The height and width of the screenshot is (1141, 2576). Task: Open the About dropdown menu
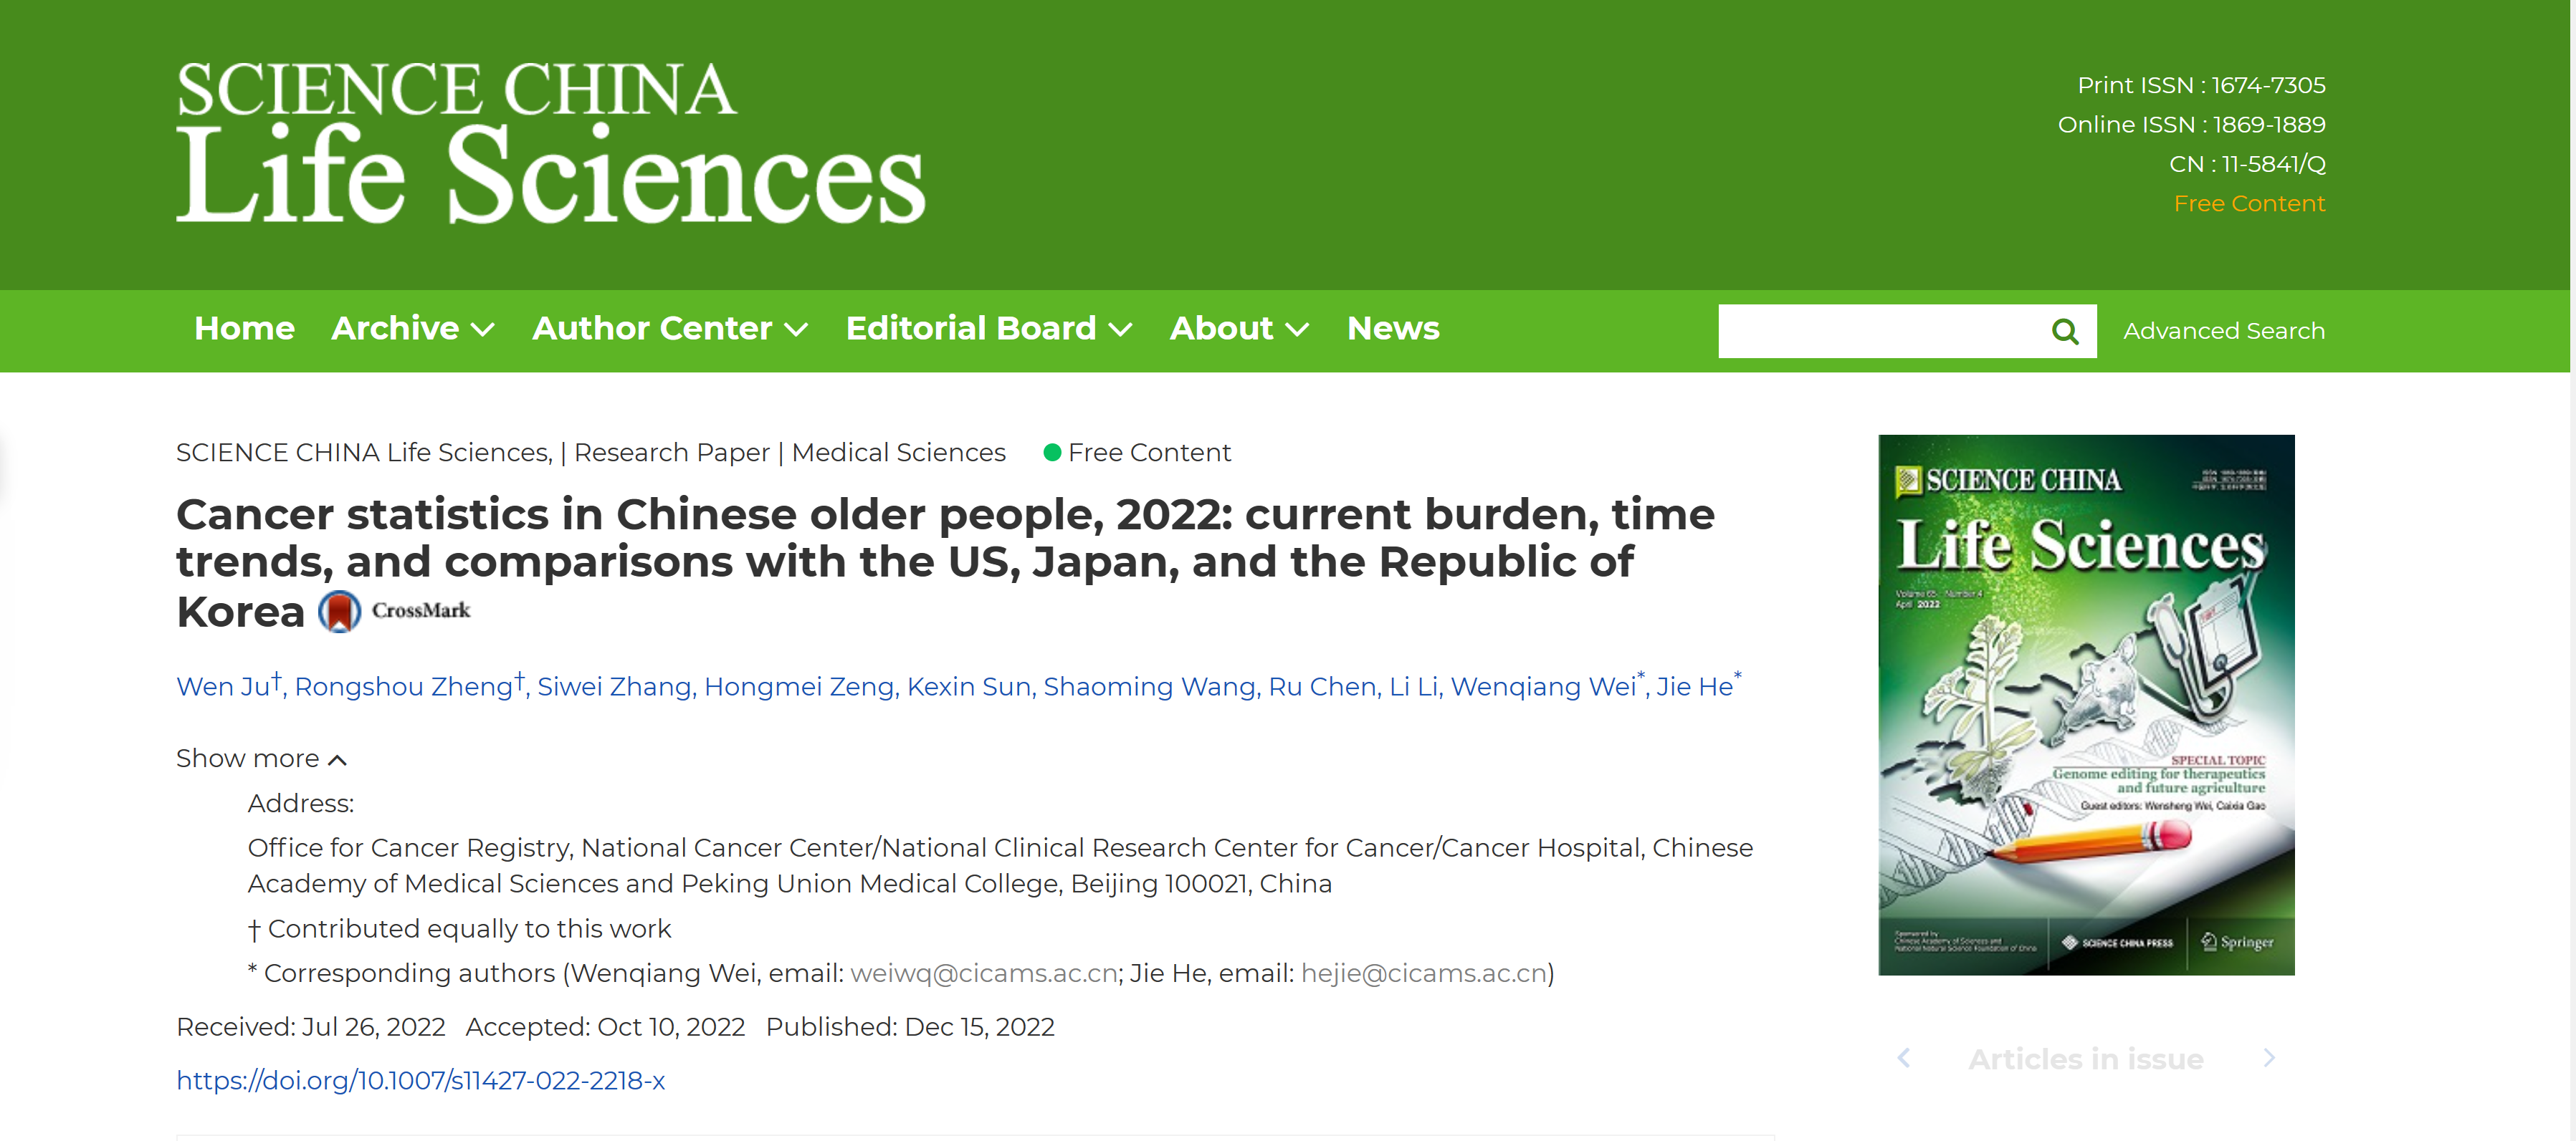(x=1238, y=329)
